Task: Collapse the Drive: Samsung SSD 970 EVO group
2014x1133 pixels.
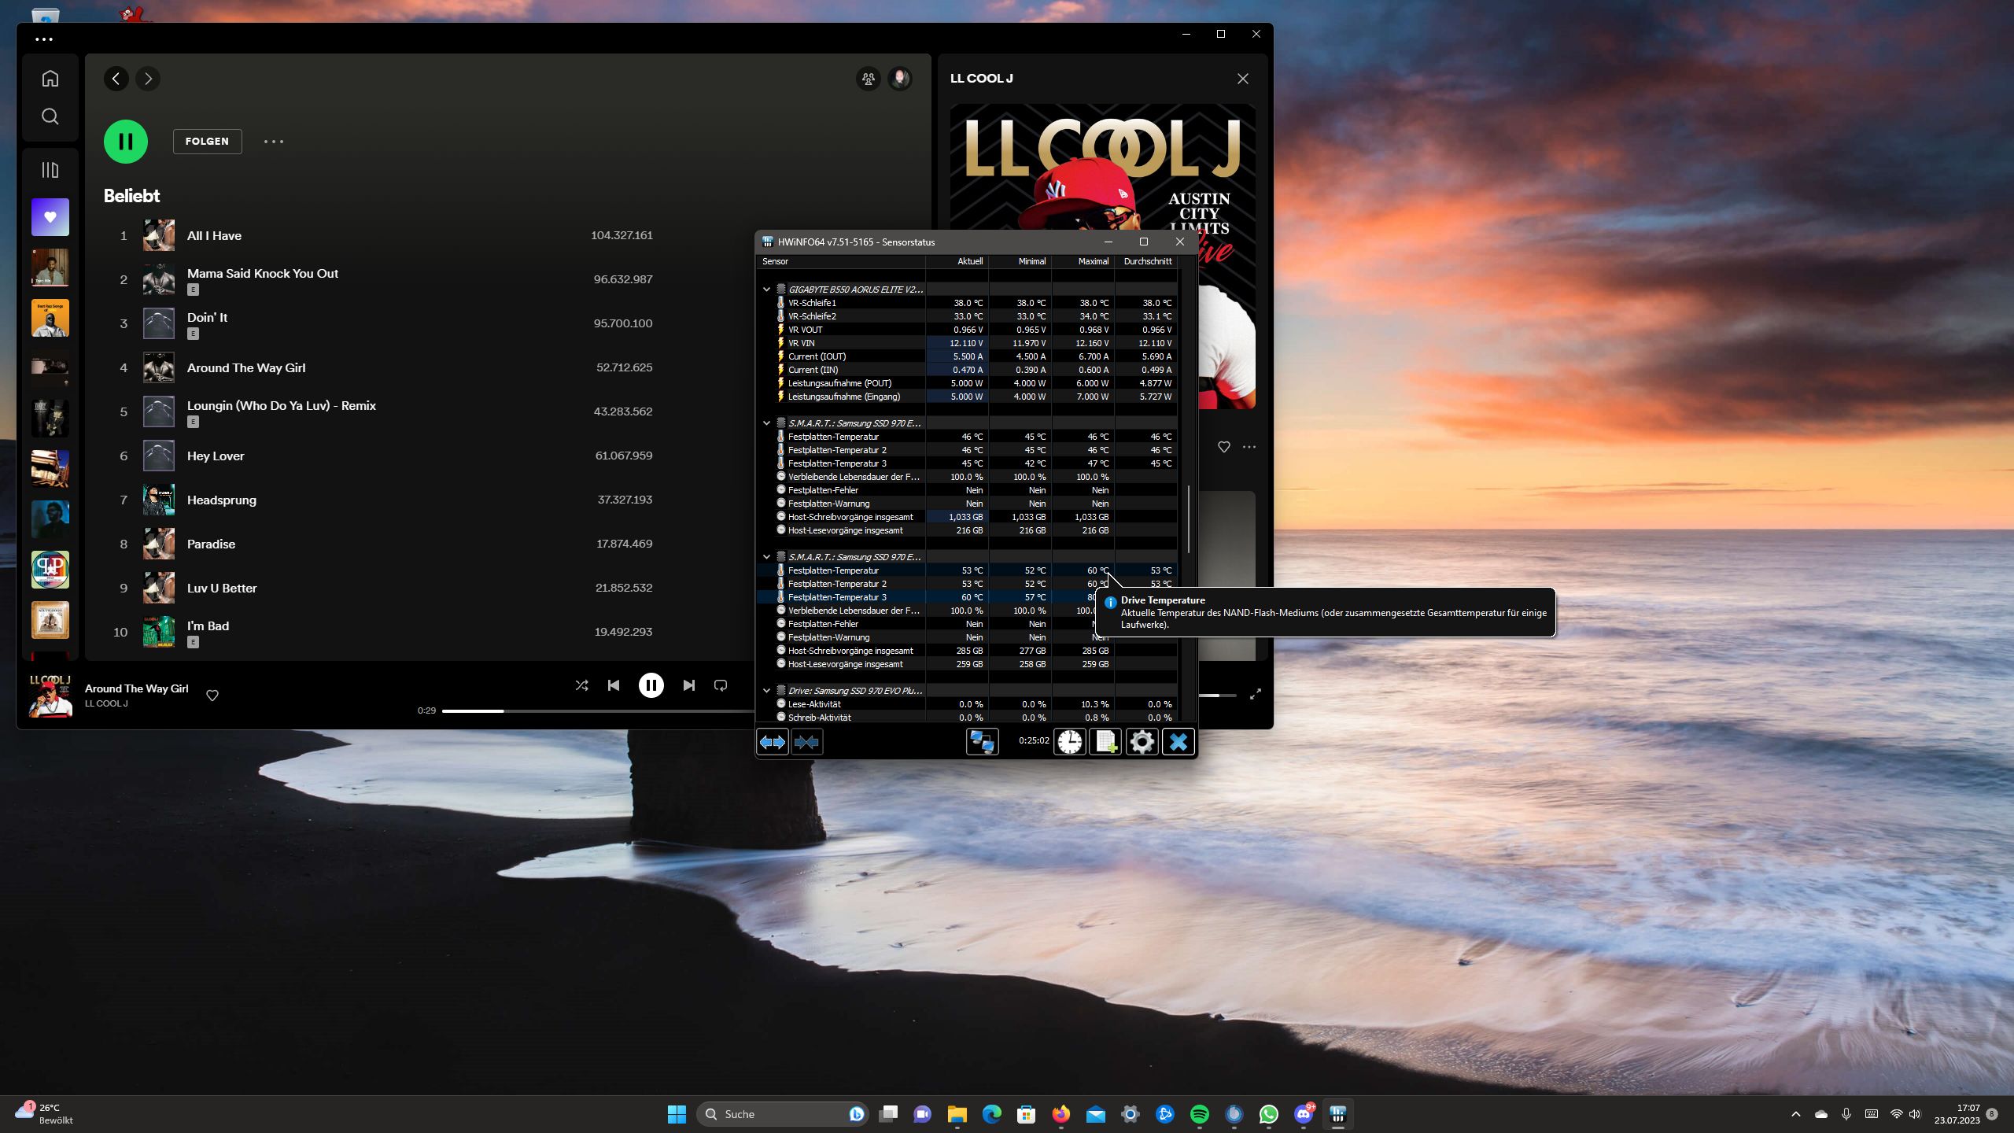Action: pos(766,691)
